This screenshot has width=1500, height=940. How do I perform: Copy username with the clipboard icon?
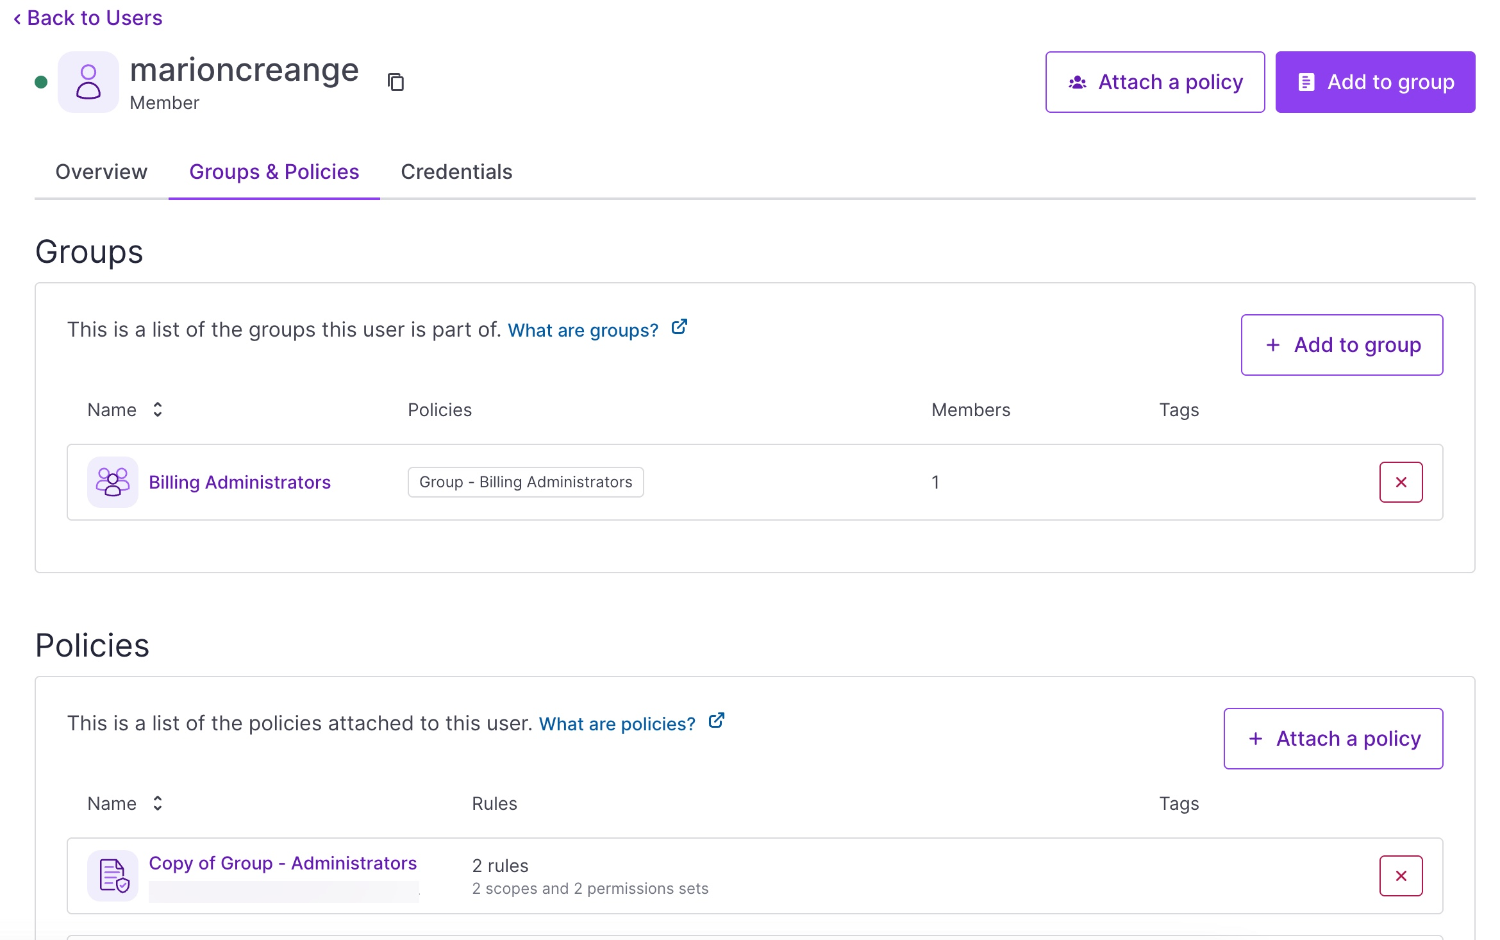pos(396,82)
